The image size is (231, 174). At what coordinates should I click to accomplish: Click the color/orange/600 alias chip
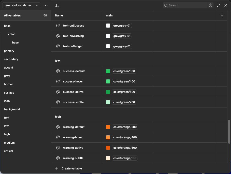(125, 148)
